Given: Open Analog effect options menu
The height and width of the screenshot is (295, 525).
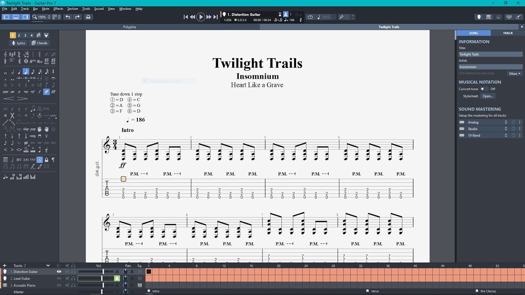Looking at the screenshot, I should click(x=520, y=122).
